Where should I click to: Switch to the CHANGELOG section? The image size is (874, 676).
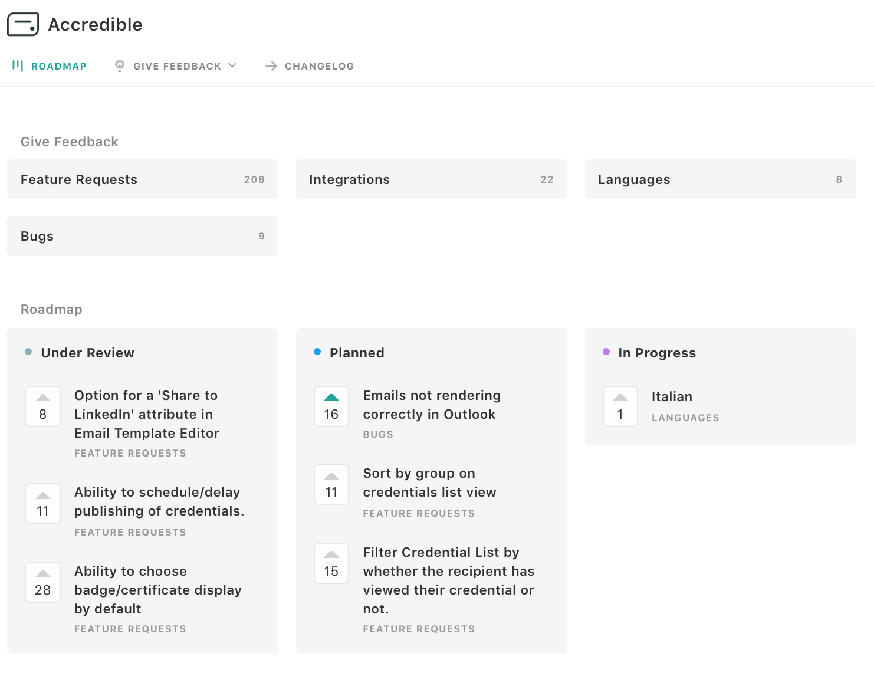318,66
